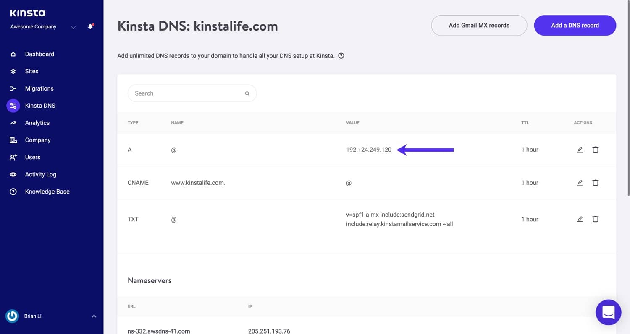Click the Kinsta logo
This screenshot has height=334, width=630.
coord(28,13)
